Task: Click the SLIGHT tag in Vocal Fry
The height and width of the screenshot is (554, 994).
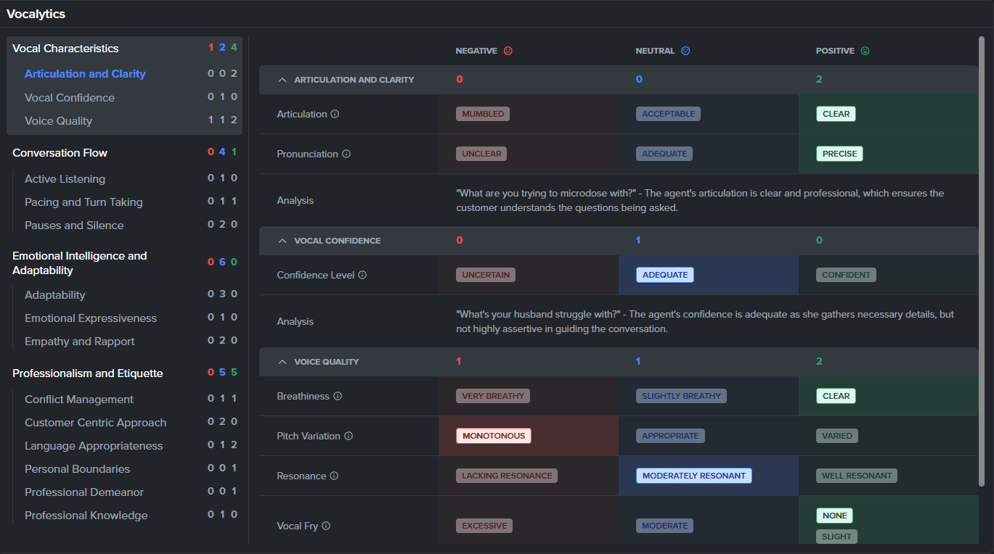Action: point(836,537)
